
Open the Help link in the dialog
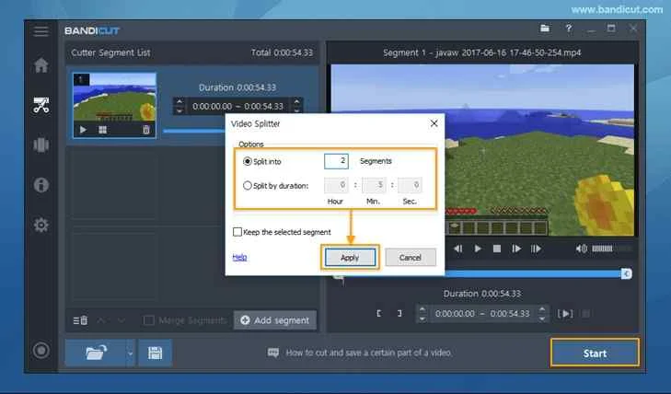click(x=239, y=258)
